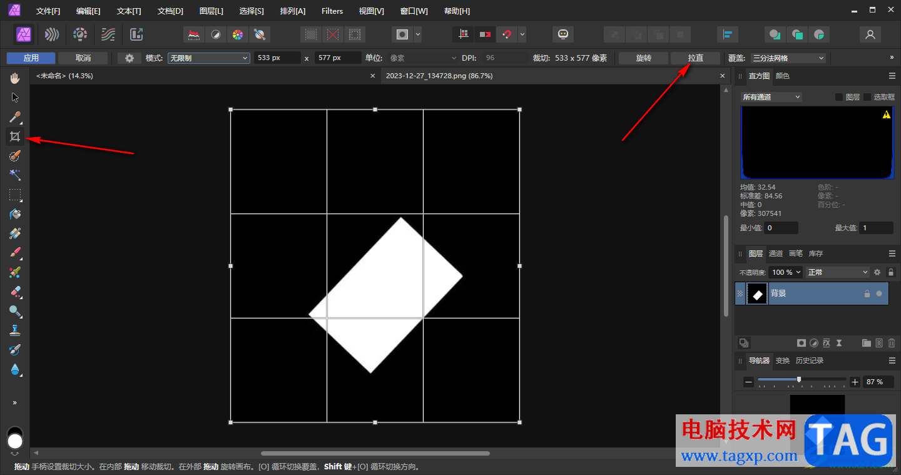Apply Auto Colours wheel icon

pos(237,34)
